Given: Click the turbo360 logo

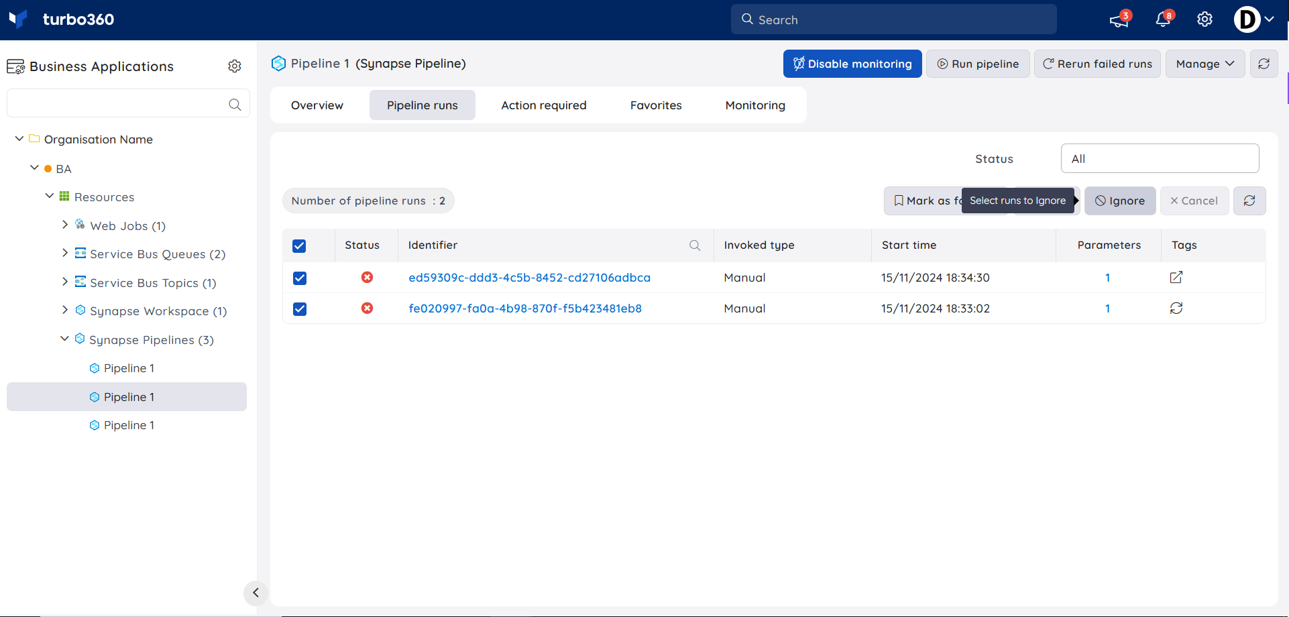Looking at the screenshot, I should click(62, 19).
